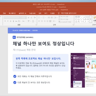This screenshot has height=96, width=96.
Task: Toggle underline formatting
Action: click(11, 21)
